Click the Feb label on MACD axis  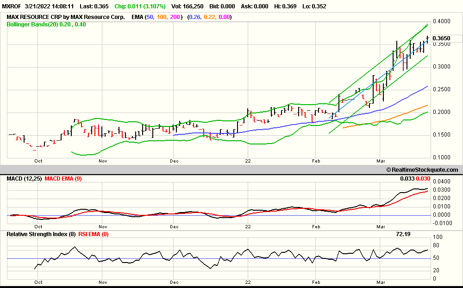tap(317, 227)
